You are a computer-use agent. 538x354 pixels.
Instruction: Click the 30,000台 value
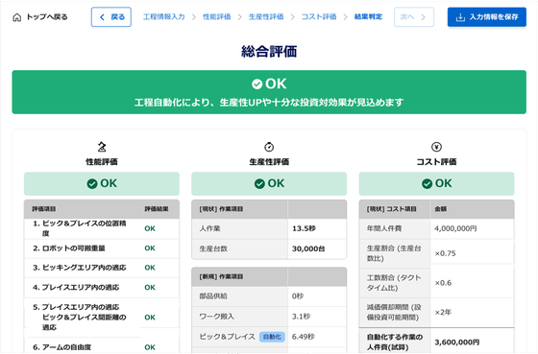[308, 248]
